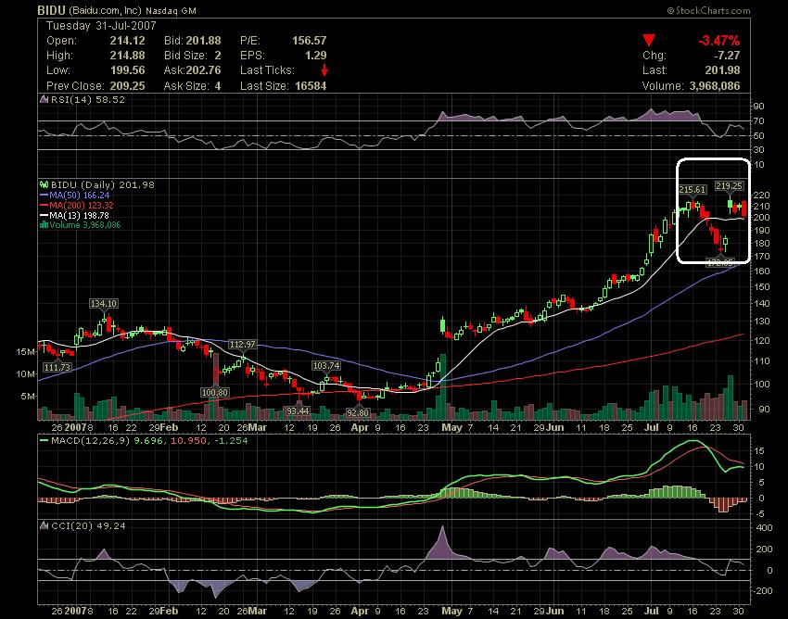Click the RSI(14) indicator icon
The image size is (788, 619).
[x=44, y=99]
